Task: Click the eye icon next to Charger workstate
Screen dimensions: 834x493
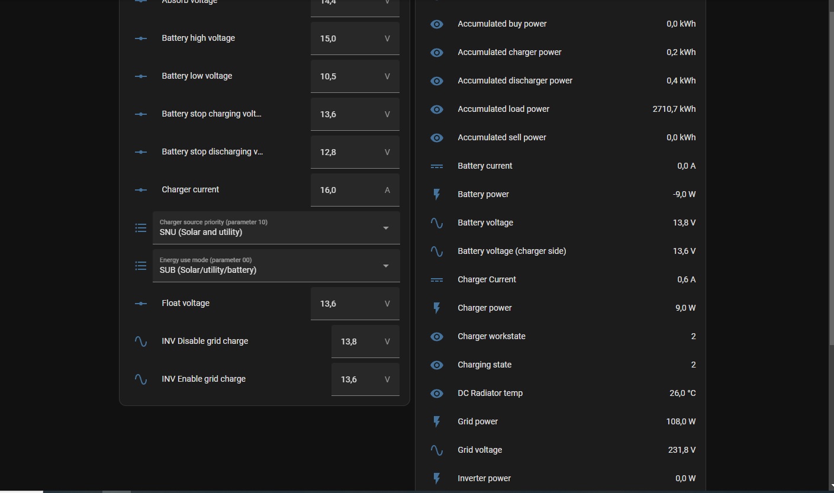Action: coord(437,337)
